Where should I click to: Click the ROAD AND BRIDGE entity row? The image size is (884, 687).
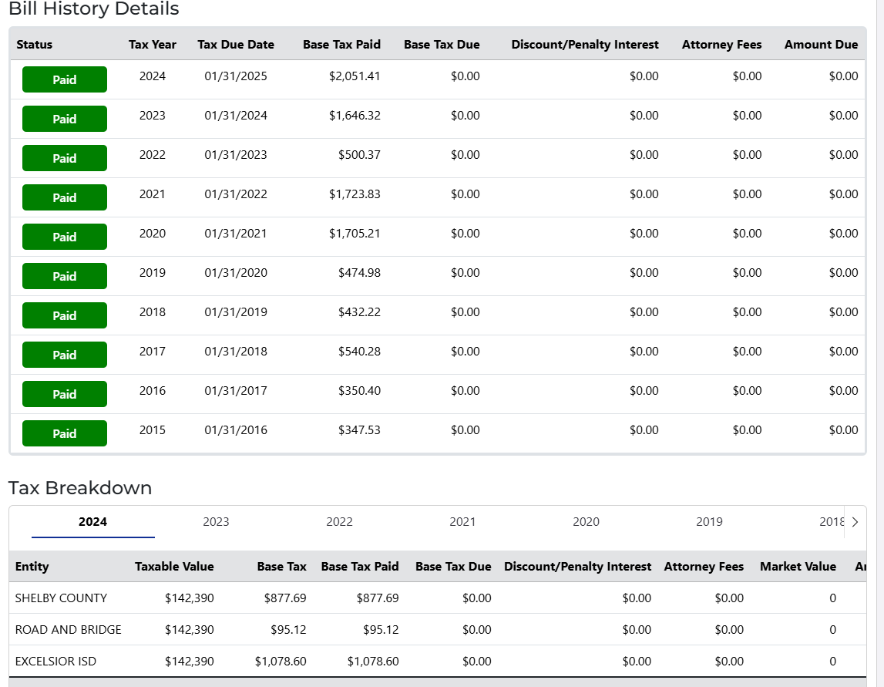point(68,630)
